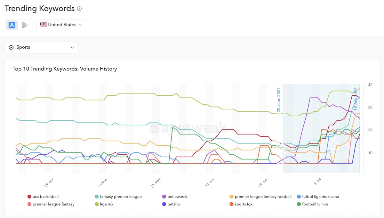Image resolution: width=384 pixels, height=218 pixels.
Task: Toggle the usa basketball legend series
Action: (x=45, y=197)
